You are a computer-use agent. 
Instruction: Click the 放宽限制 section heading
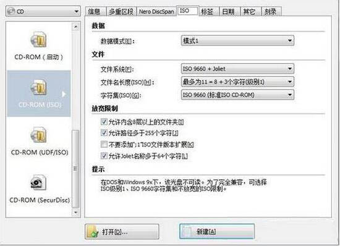104,108
